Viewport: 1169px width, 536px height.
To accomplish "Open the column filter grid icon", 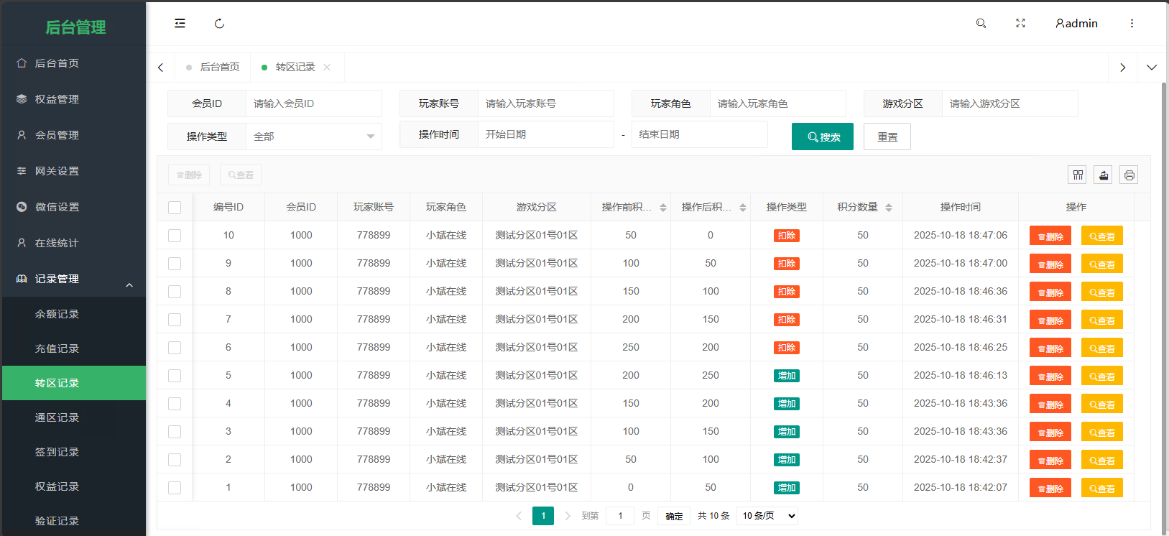I will tap(1078, 175).
